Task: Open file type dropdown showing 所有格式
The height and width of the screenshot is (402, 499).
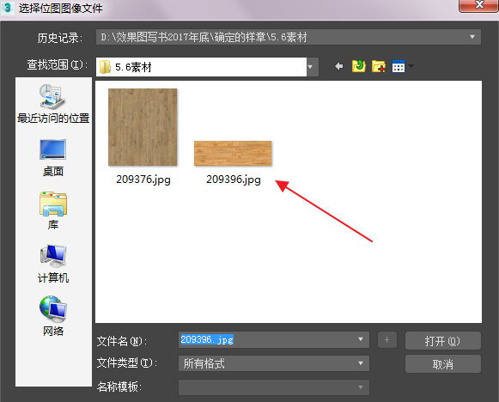Action: (274, 363)
